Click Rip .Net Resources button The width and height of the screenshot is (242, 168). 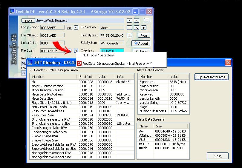(x=211, y=77)
